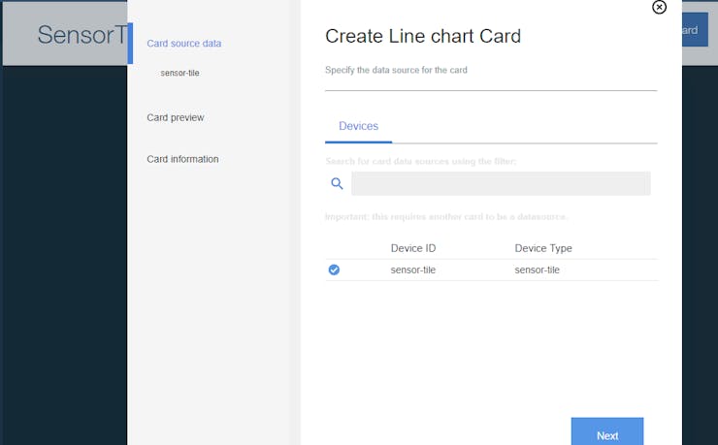Click the blue active-step indicator bar
Screen dimensions: 718x445
[x=130, y=44]
